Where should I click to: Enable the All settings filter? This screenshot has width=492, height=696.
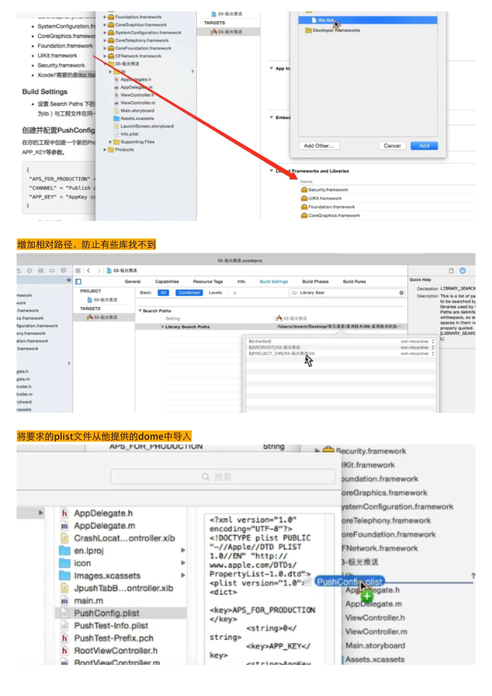coord(163,293)
